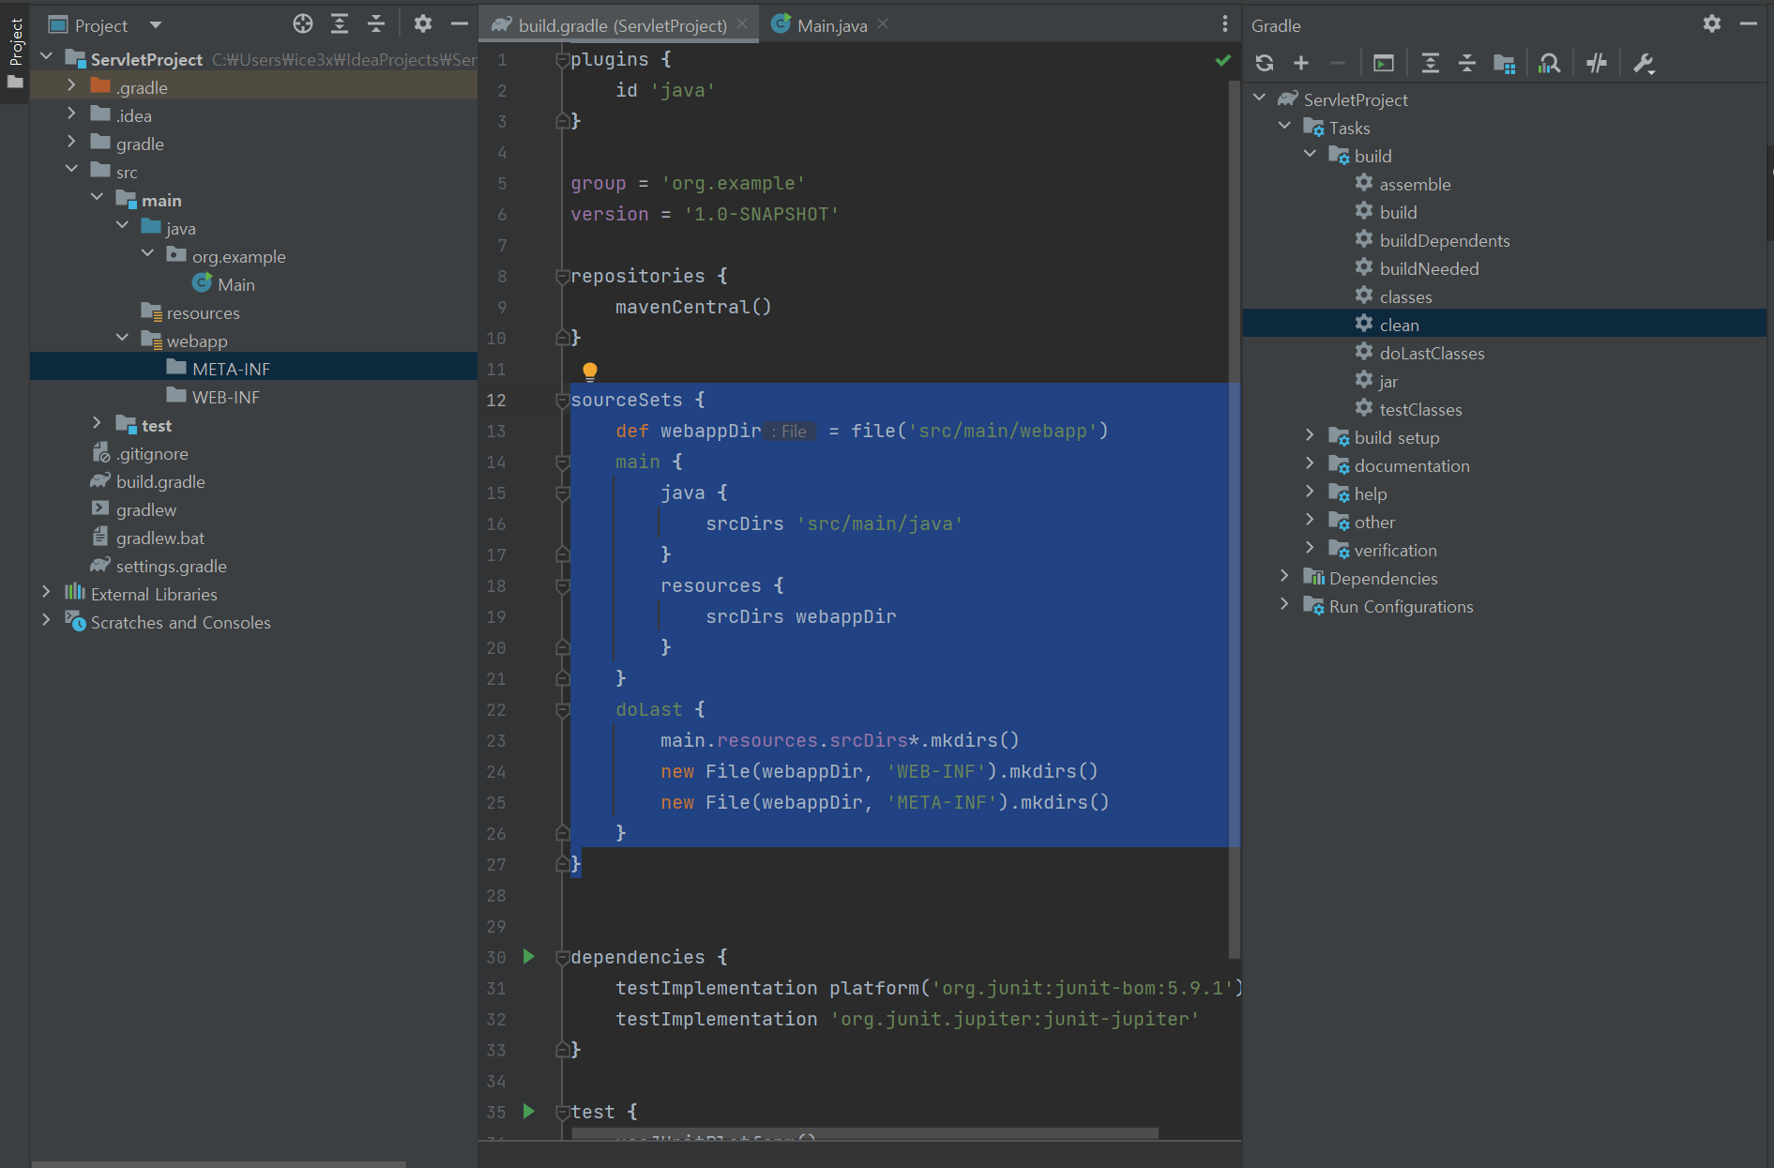This screenshot has width=1774, height=1168.
Task: Open the Project tool window sidebar button
Action: [15, 54]
